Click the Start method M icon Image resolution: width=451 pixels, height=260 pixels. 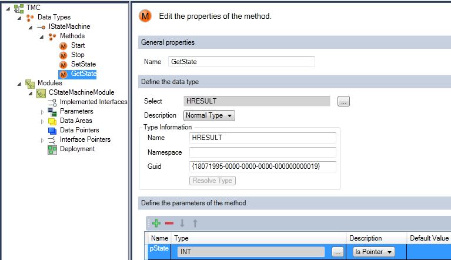64,46
